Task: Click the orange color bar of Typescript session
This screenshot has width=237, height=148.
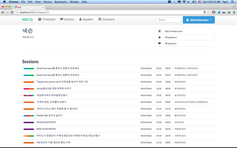Action: click(29, 82)
